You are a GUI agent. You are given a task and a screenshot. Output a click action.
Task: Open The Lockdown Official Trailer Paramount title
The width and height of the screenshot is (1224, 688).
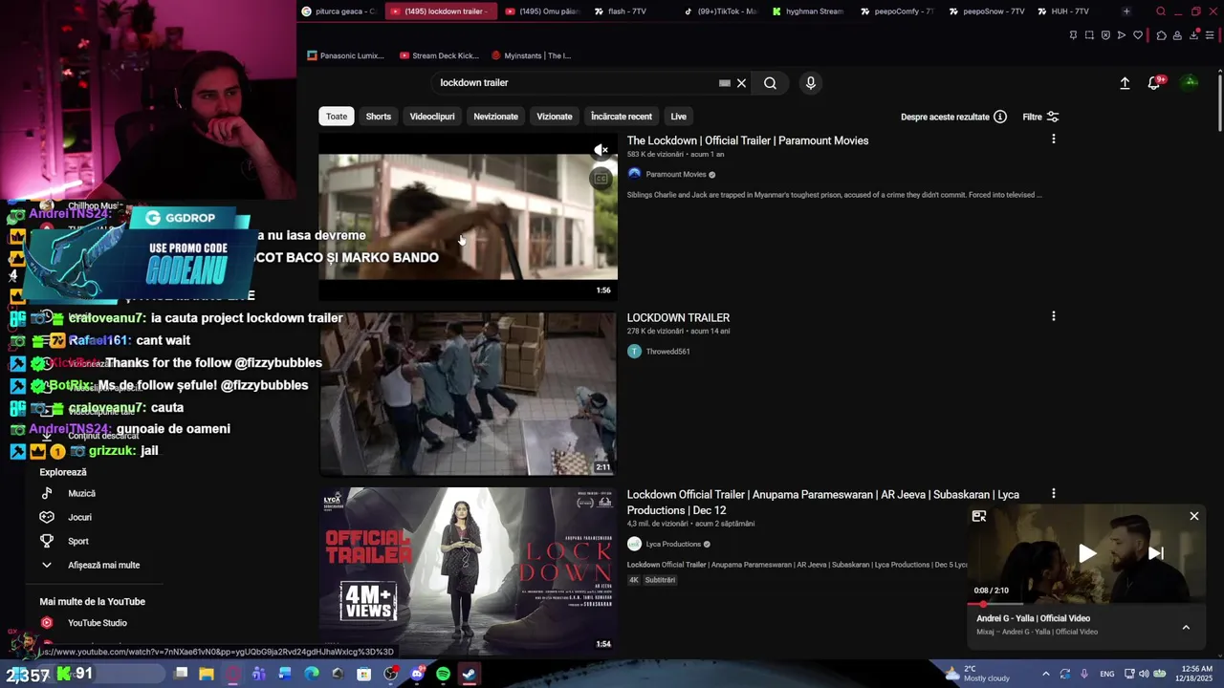click(x=748, y=140)
